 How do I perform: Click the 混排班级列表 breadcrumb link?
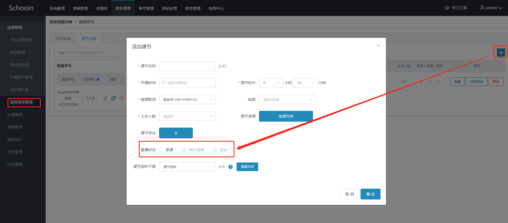pos(61,22)
